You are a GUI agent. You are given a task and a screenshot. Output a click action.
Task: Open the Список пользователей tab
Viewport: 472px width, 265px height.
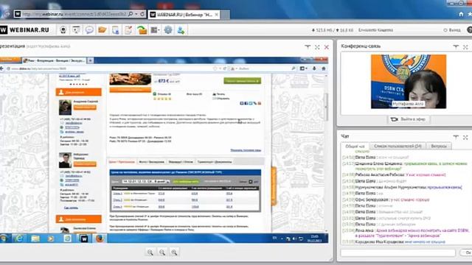[x=398, y=146]
